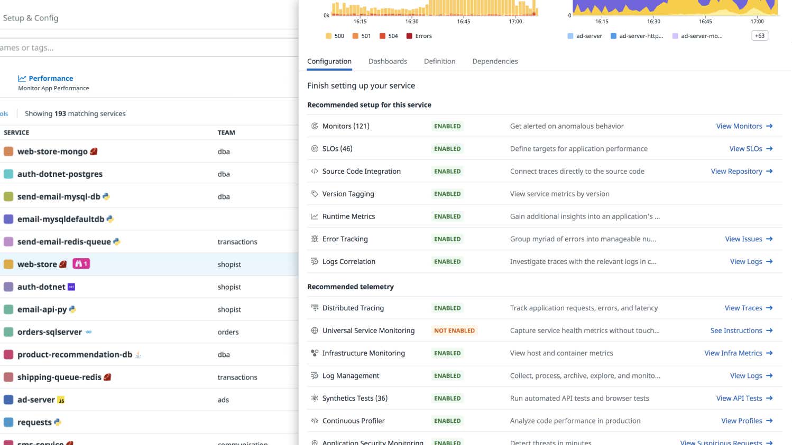This screenshot has width=792, height=445.
Task: Switch to the Dashboards tab
Action: point(388,61)
